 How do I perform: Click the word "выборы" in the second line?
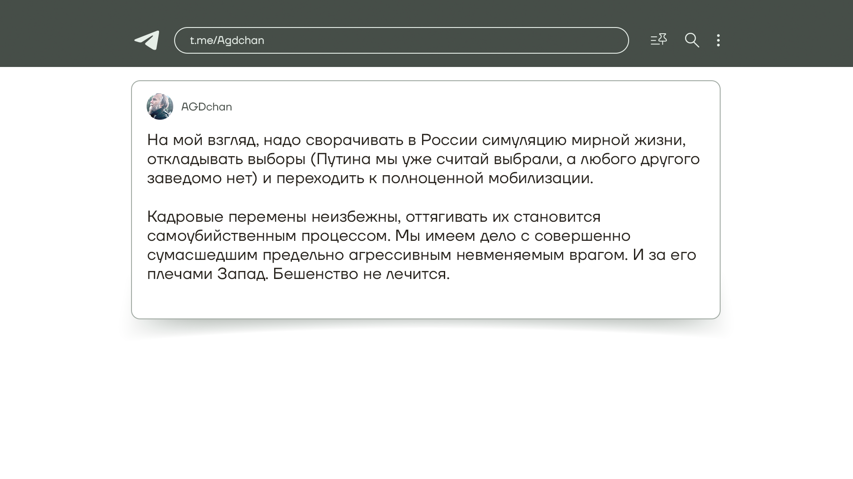(276, 159)
